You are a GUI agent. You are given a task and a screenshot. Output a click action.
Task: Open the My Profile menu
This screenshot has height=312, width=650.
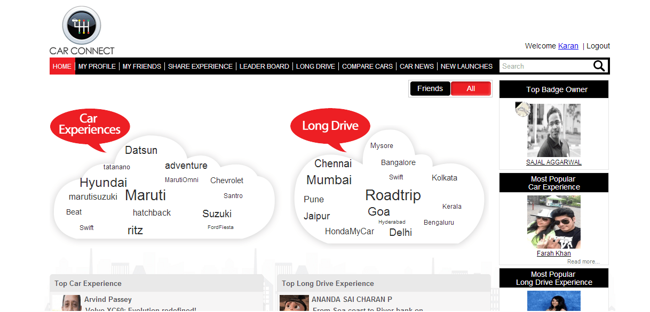[x=97, y=67]
